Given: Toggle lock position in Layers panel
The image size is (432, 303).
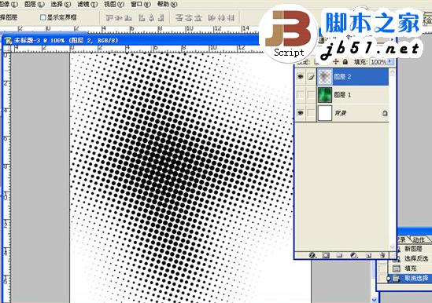Looking at the screenshot, I should (x=335, y=61).
